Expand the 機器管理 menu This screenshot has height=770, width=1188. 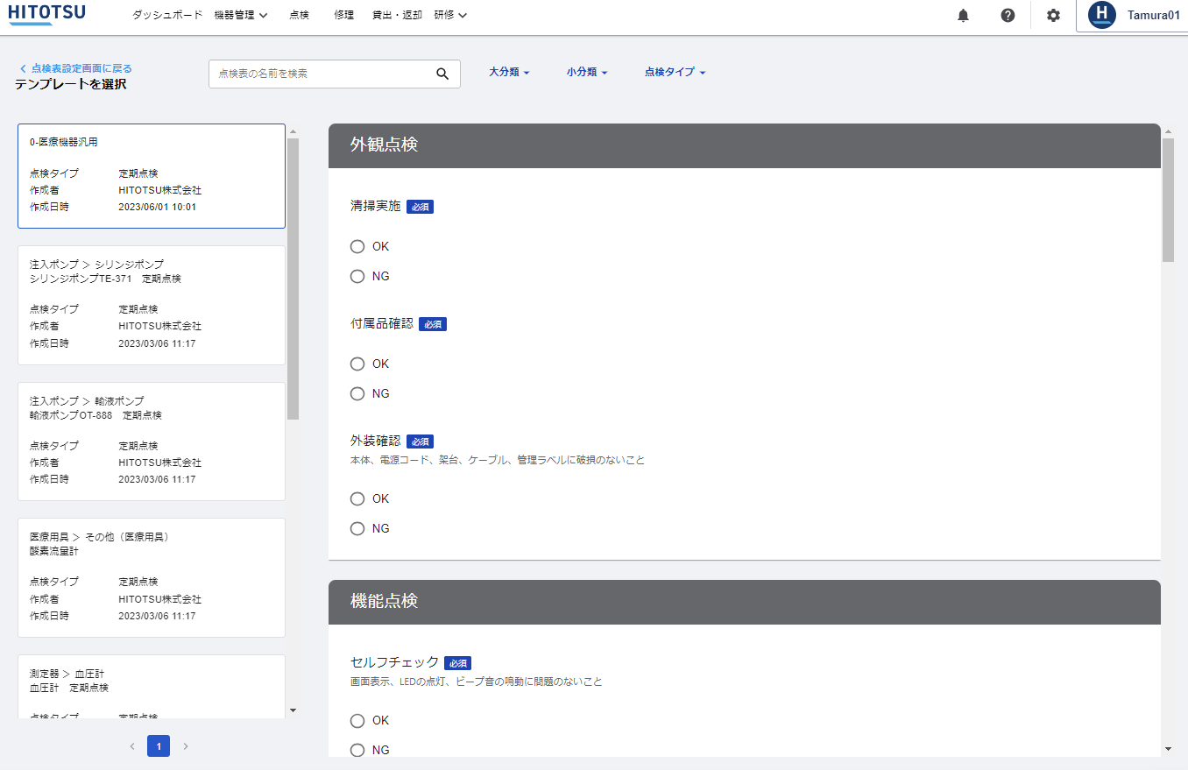(241, 15)
